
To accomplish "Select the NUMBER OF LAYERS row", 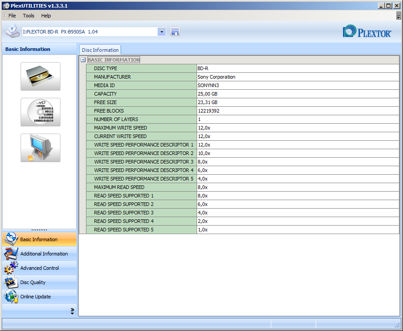I will tap(243, 119).
